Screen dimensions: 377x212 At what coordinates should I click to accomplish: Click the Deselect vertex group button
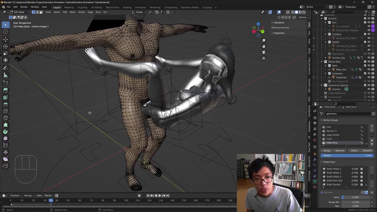coord(367,150)
